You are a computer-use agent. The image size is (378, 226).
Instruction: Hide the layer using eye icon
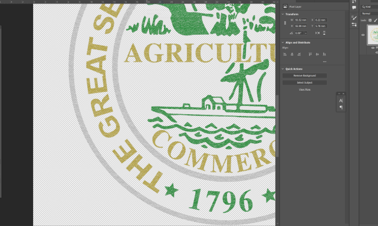[x=363, y=35]
